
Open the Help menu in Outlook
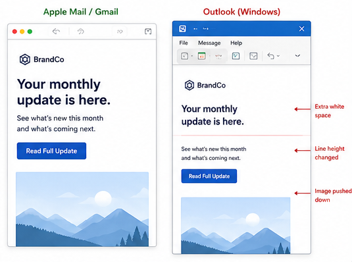click(236, 43)
